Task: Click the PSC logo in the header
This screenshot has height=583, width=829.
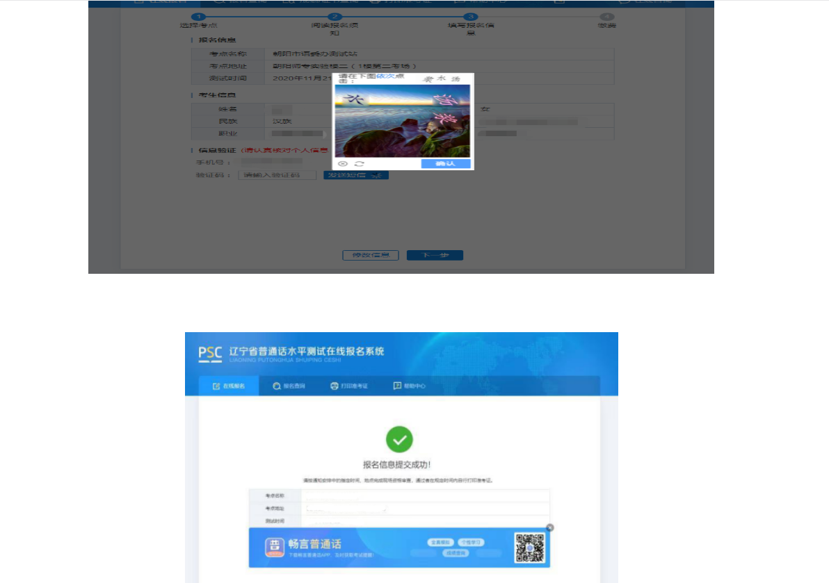Action: pyautogui.click(x=211, y=354)
